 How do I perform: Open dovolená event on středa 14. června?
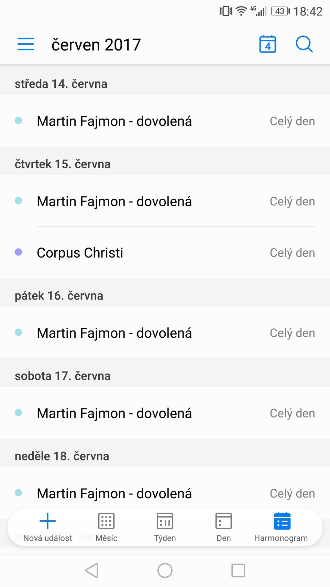tap(165, 121)
